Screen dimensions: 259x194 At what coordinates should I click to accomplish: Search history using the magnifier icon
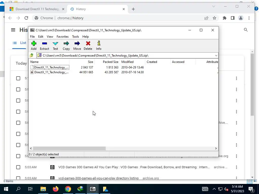246,30
